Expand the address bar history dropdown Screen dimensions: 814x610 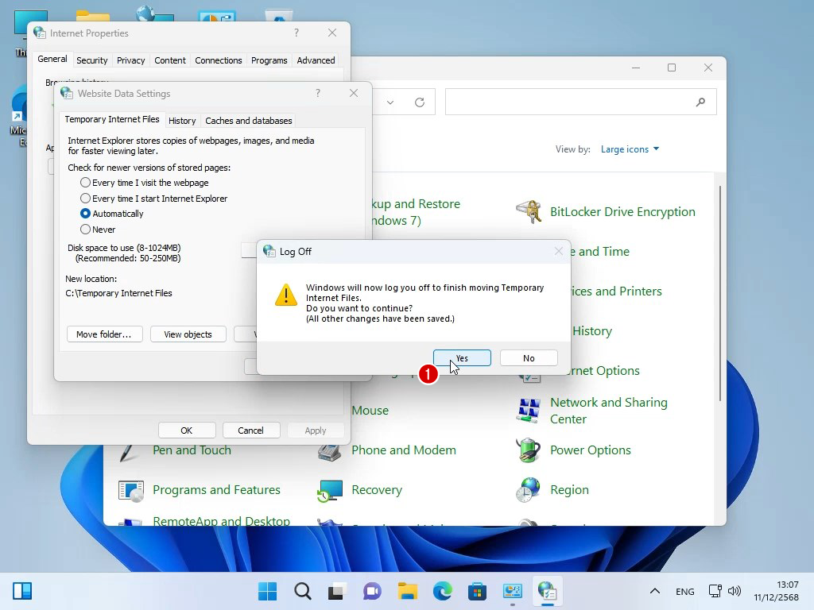pos(390,102)
